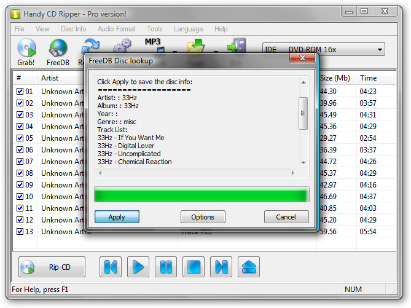
Task: Open the File menu
Action: point(20,29)
